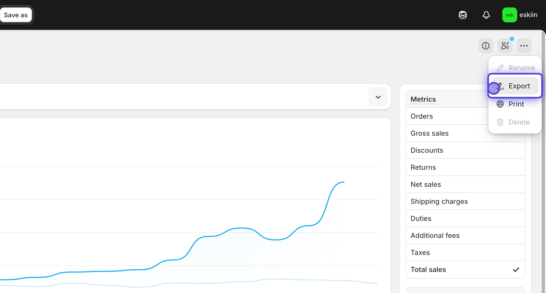Click the report info icon
The height and width of the screenshot is (293, 546).
tap(486, 46)
